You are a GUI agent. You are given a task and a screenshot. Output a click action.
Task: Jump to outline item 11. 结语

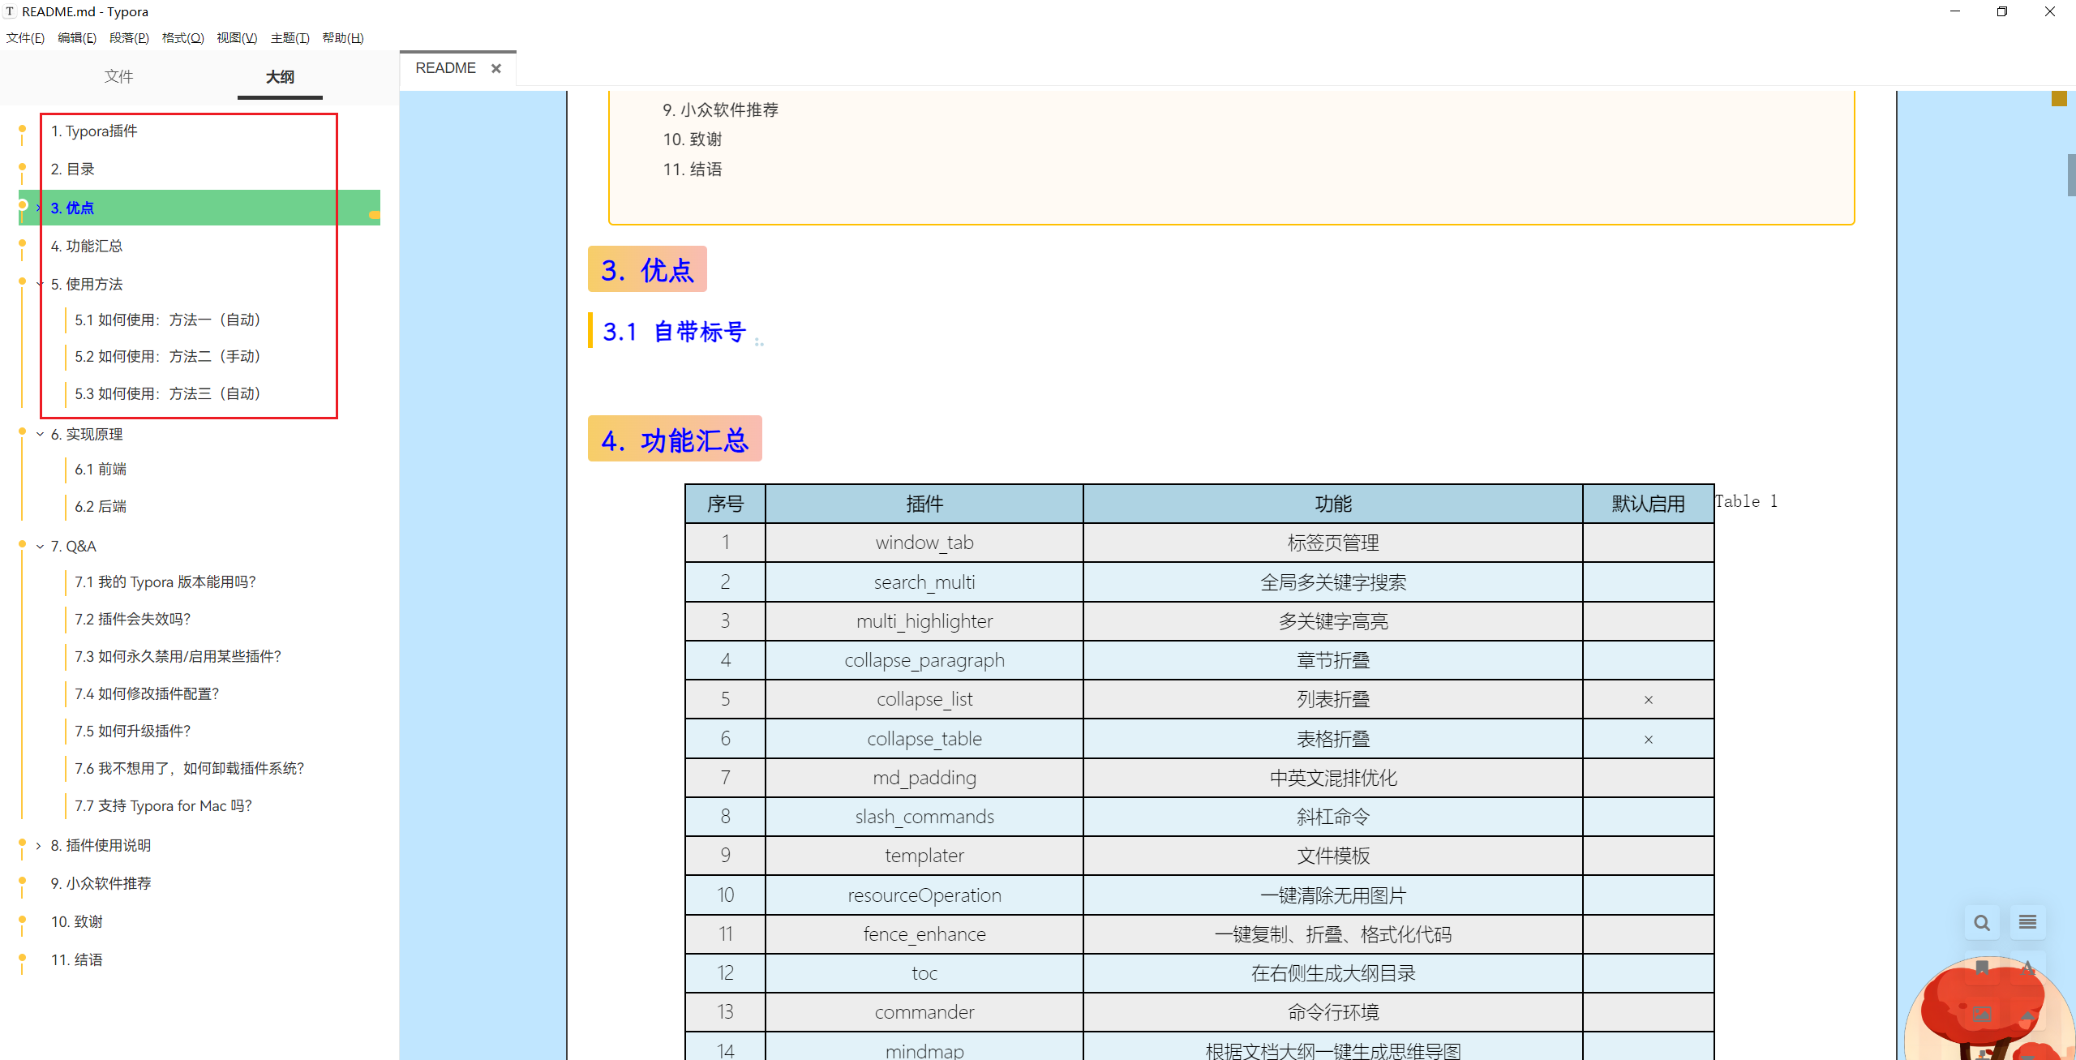(77, 960)
